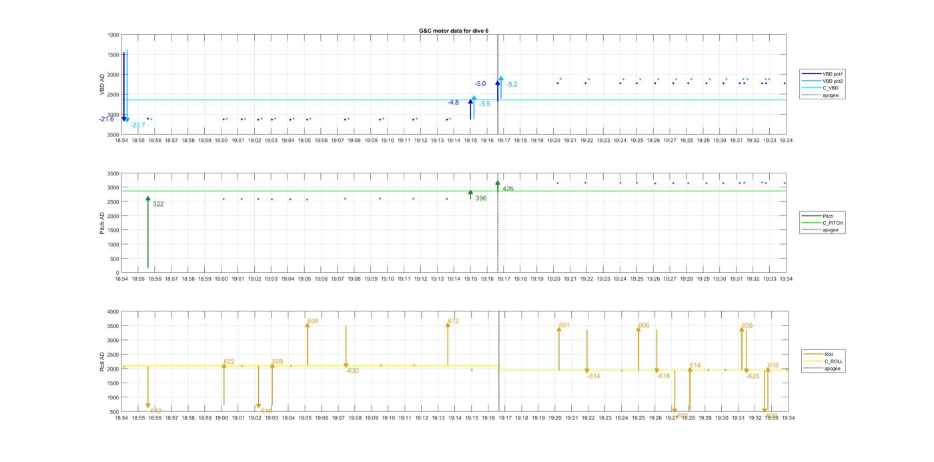
Task: Click the '-630' roll data label
Action: coord(352,371)
